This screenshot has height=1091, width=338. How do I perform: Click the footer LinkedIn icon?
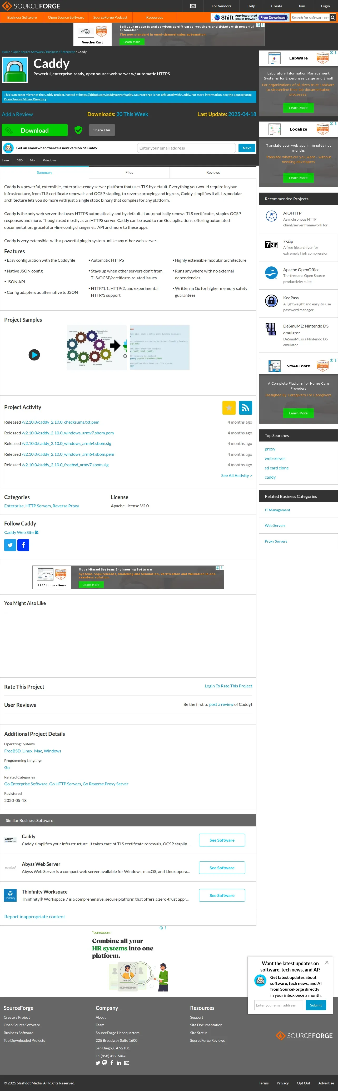(119, 1063)
